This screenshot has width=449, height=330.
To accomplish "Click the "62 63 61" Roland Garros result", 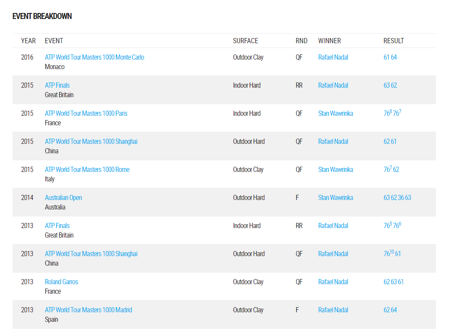I will (x=393, y=282).
